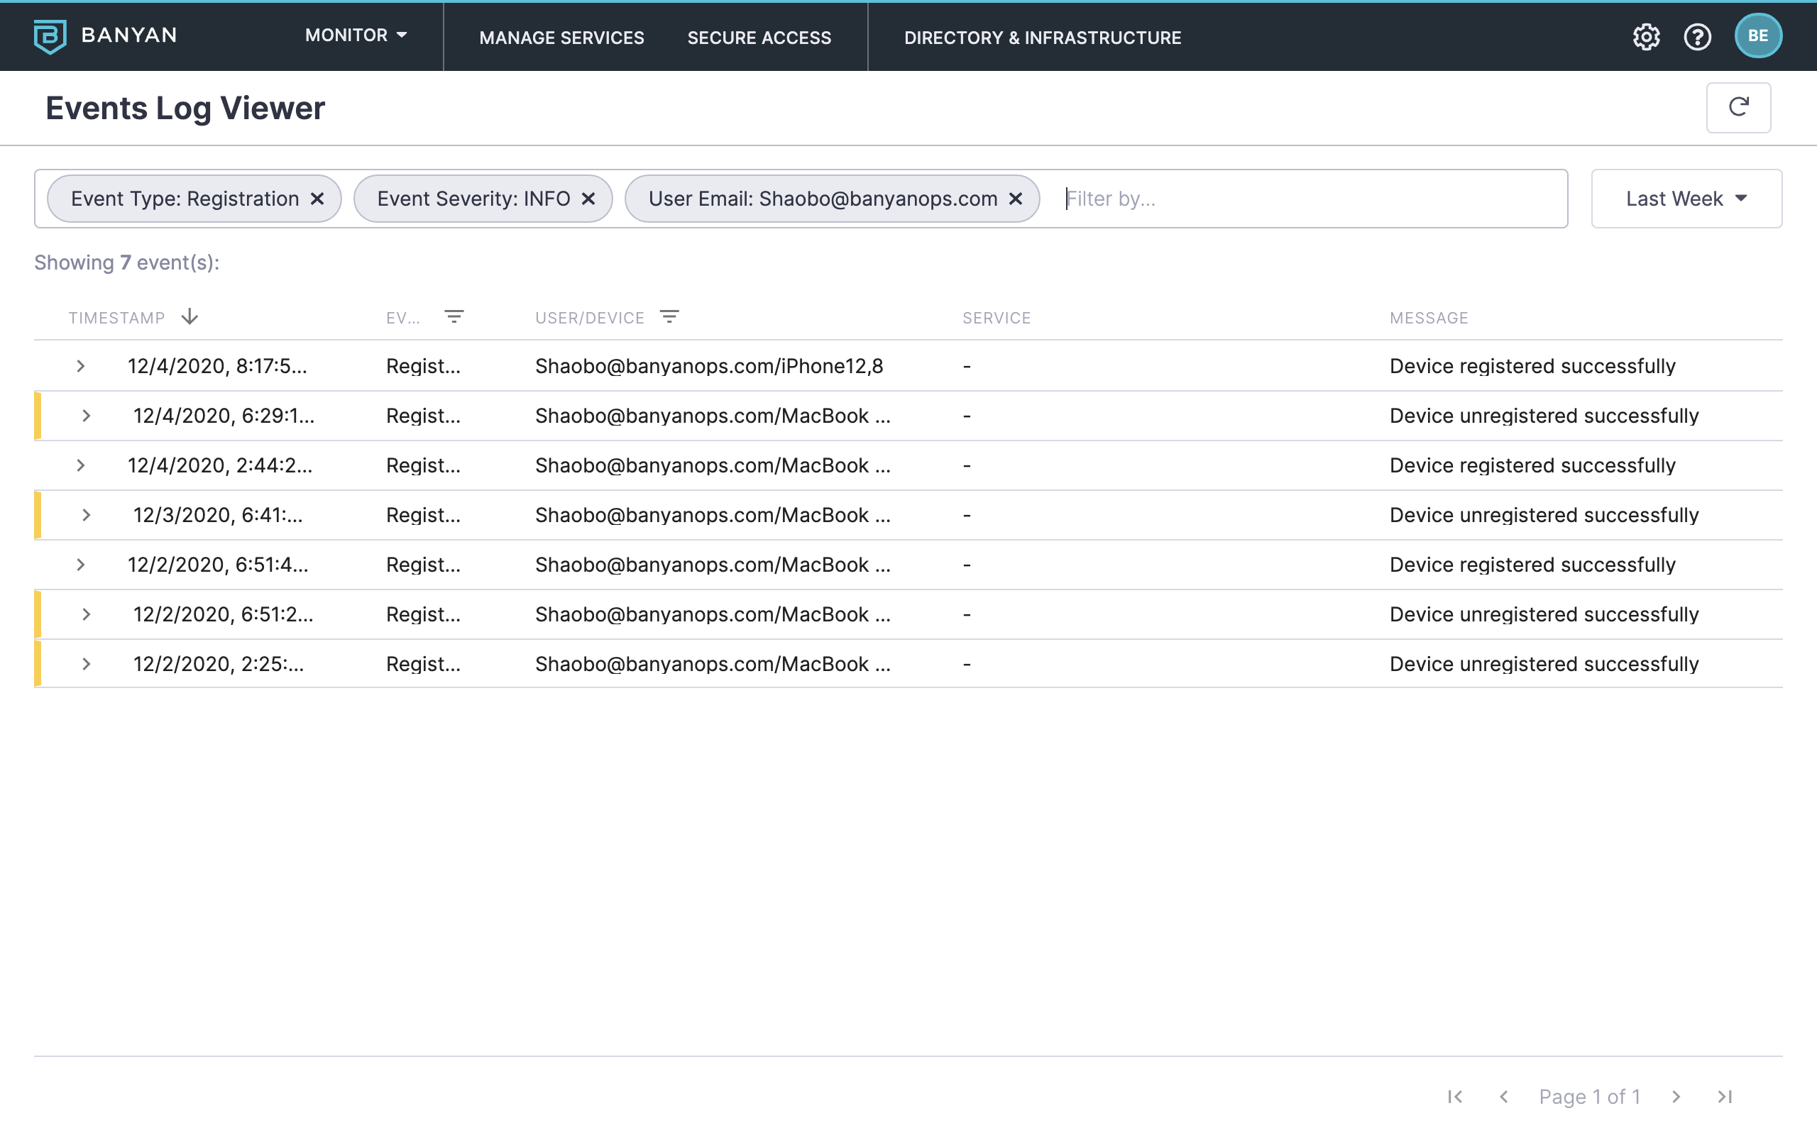The height and width of the screenshot is (1135, 1817).
Task: Go to first page icon
Action: [1455, 1097]
